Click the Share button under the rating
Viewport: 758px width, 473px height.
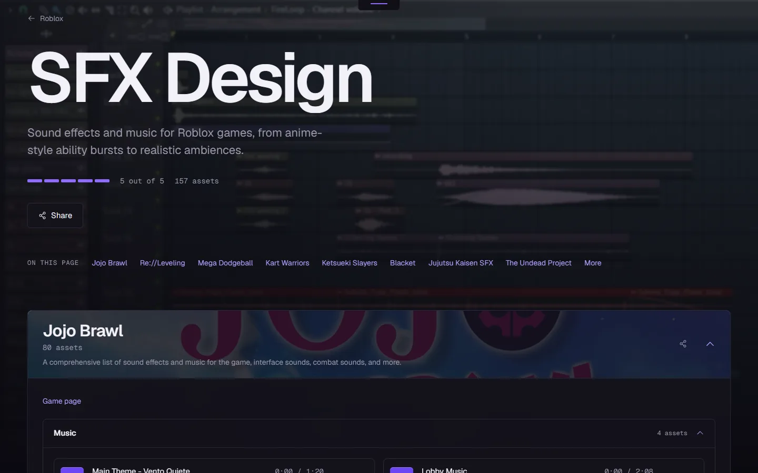coord(55,215)
